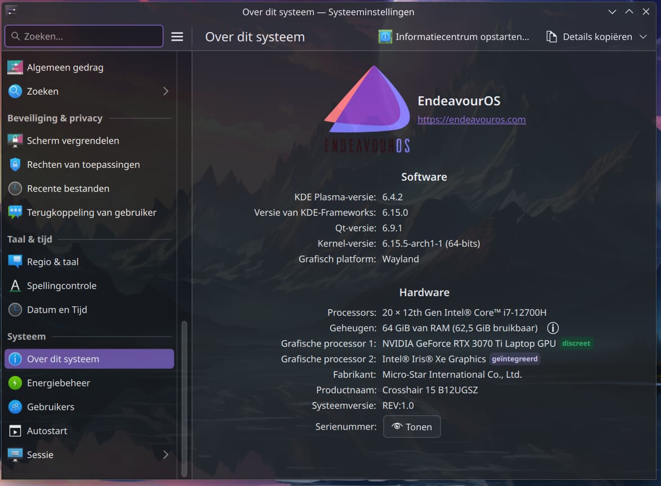Viewport: 661px width, 486px height.
Task: Click the window menu icon in title bar
Action: tap(11, 11)
